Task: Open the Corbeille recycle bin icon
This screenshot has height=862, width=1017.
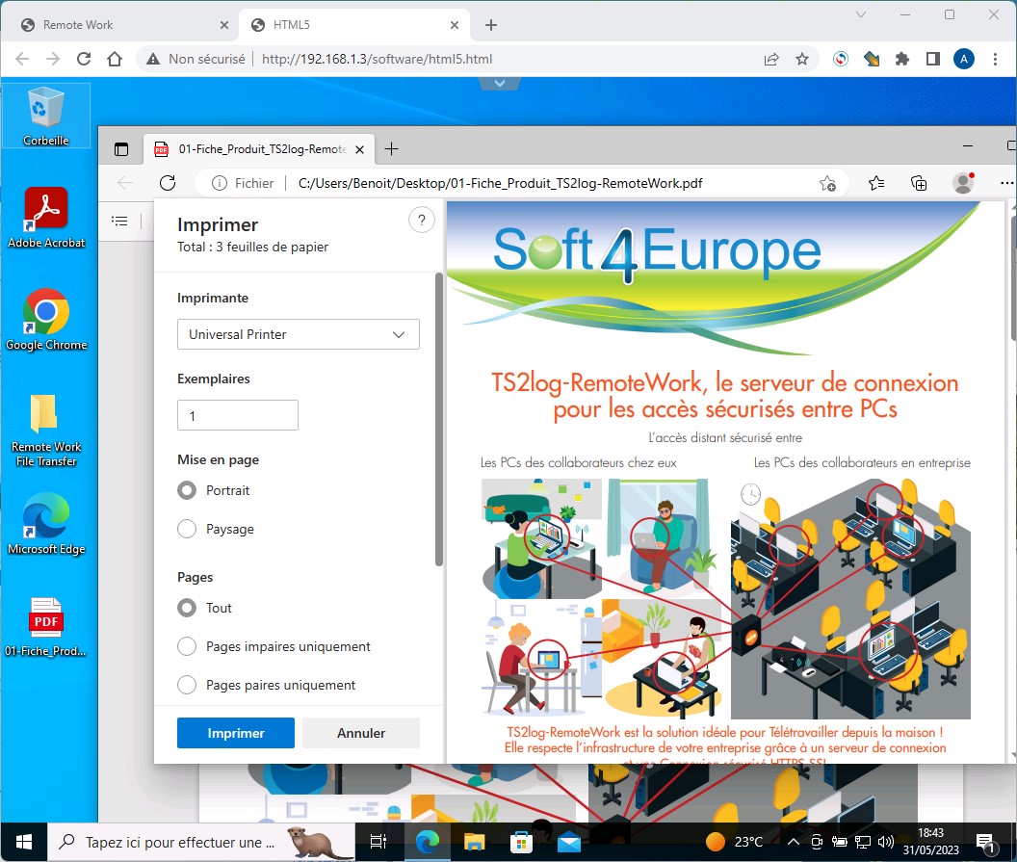Action: click(x=45, y=117)
